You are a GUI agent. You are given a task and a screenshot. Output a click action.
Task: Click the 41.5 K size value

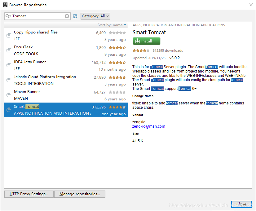point(138,141)
